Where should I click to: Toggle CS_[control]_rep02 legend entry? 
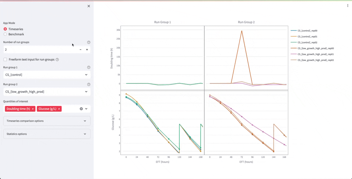pos(304,42)
